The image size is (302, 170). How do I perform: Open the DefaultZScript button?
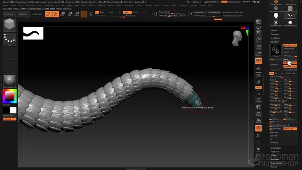234,2
